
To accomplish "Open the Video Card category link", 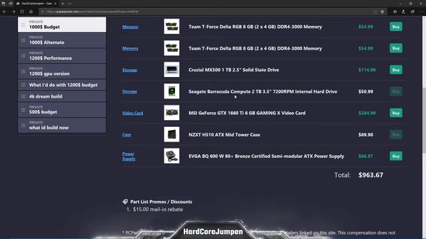I will 132,113.
